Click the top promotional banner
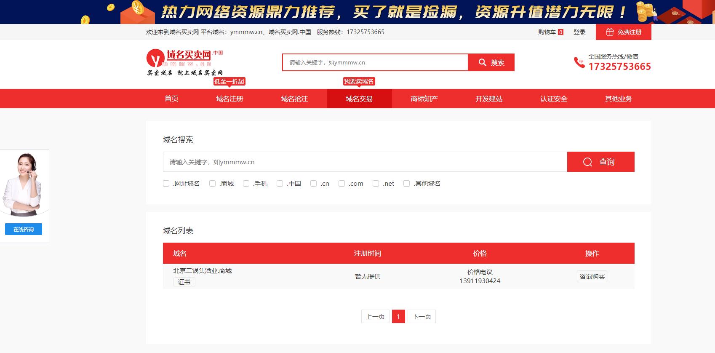This screenshot has width=715, height=353. click(357, 12)
